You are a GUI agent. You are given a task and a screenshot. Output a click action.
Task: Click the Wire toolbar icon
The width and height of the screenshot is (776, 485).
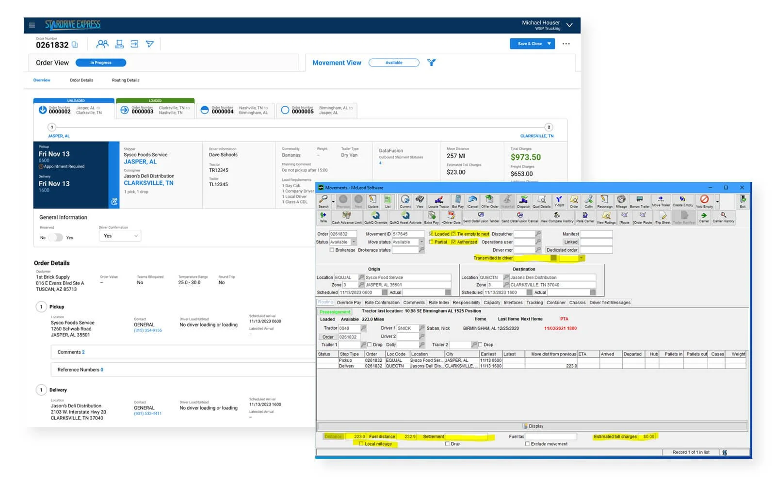point(323,217)
